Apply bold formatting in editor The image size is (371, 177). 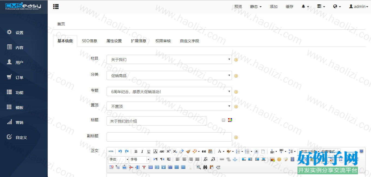click(x=136, y=151)
